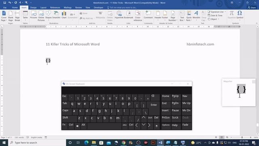Insert a Chart
The image size is (259, 146).
[x=64, y=15]
